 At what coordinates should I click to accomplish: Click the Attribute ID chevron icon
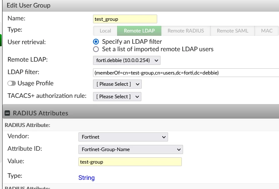coord(179,149)
